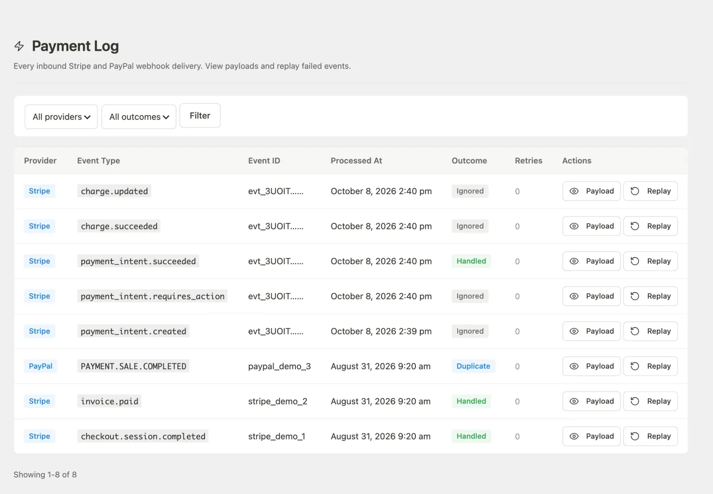Viewport: 713px width, 494px height.
Task: Click the Processed At column header
Action: (x=356, y=161)
